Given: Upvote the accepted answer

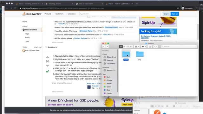Looking at the screenshot, I should (x=48, y=57).
